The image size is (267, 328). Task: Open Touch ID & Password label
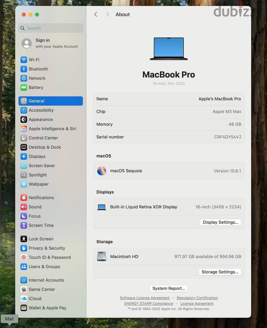tap(50, 257)
